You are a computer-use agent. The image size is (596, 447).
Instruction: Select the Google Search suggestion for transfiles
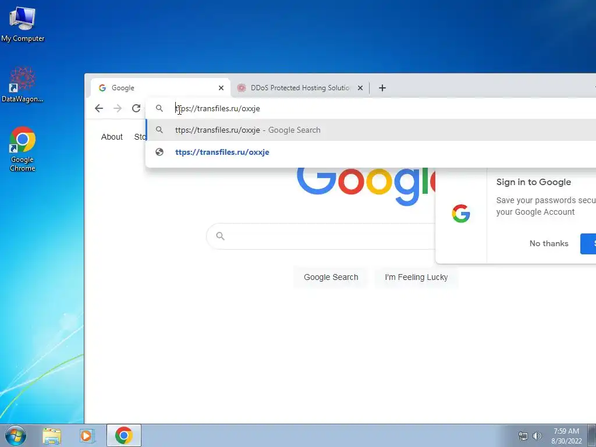coord(371,130)
